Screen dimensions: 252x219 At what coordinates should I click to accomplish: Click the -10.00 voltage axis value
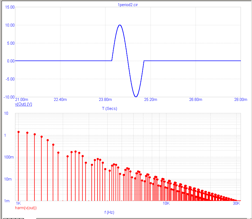pos(9,97)
